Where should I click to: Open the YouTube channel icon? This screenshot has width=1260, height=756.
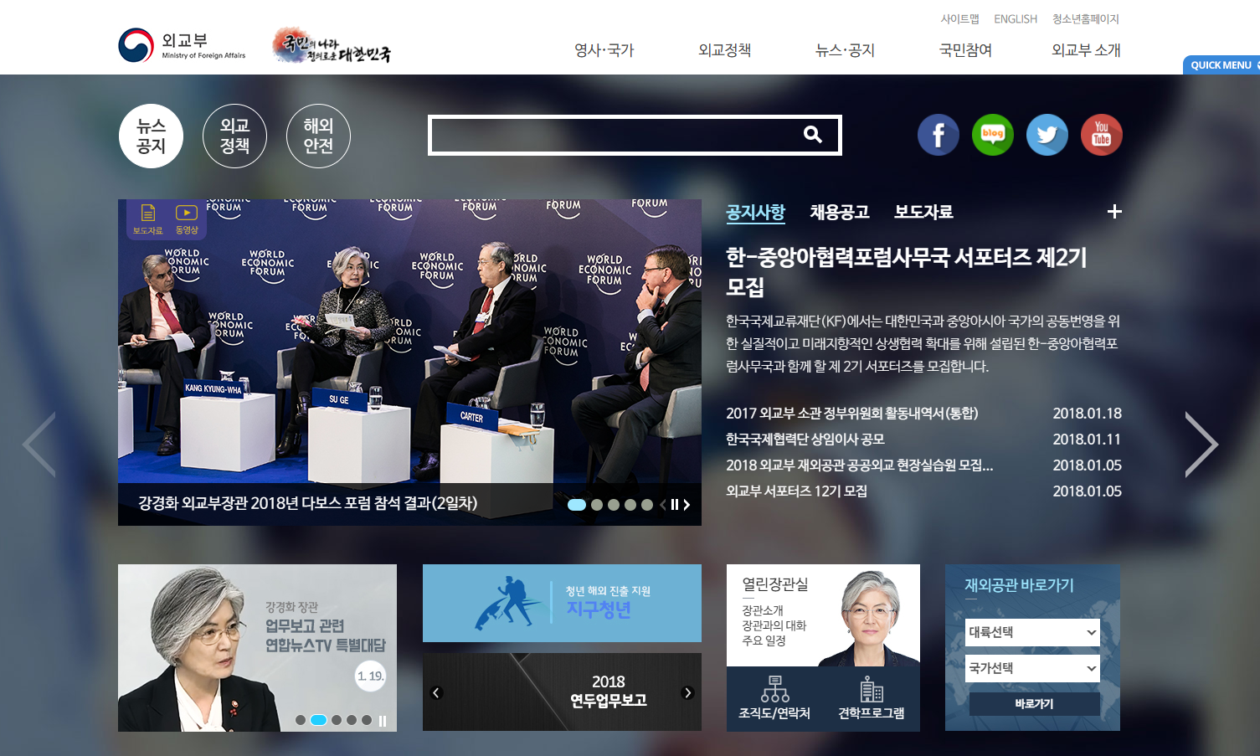coord(1101,135)
